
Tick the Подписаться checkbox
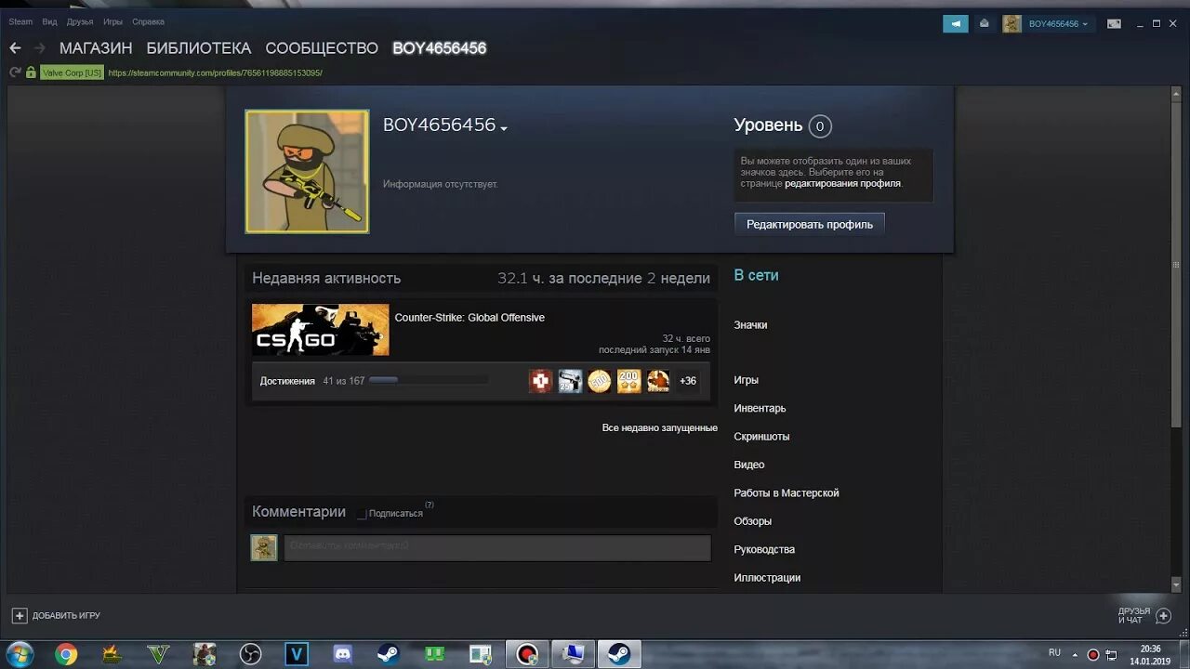[x=362, y=513]
